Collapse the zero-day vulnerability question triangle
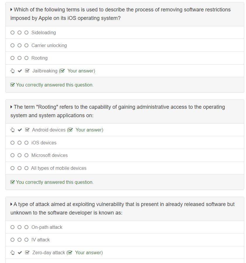Viewport: 246px width, 263px height. click(11, 204)
